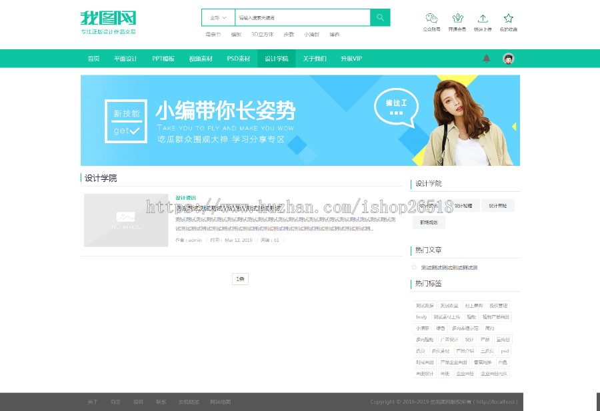
Task: Click the Mar 12, 2019 date text
Action: 239,240
